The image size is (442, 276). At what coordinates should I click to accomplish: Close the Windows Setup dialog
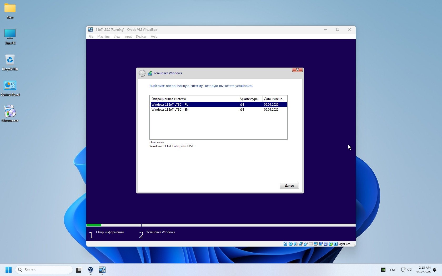pos(297,70)
